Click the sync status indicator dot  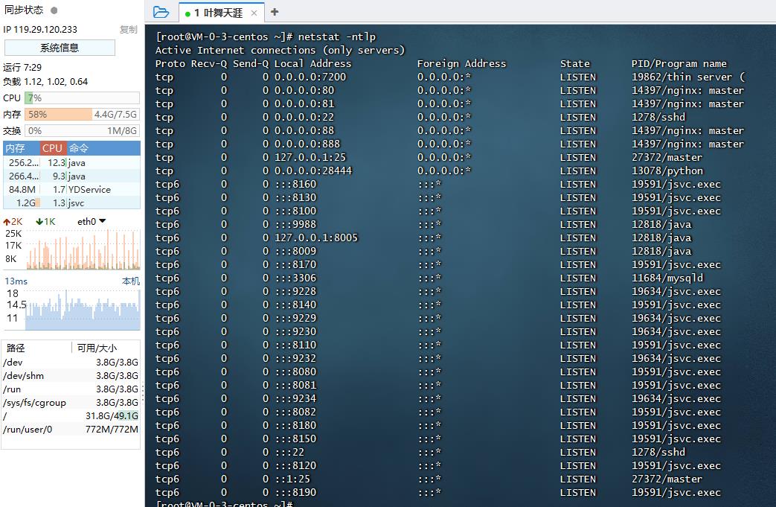(x=54, y=10)
